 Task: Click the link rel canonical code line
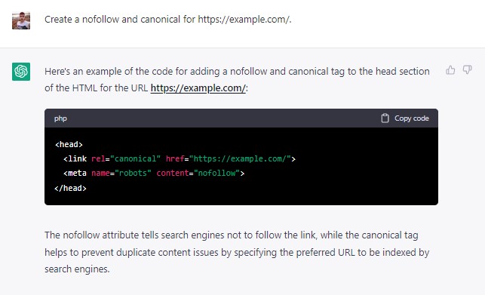(x=180, y=158)
